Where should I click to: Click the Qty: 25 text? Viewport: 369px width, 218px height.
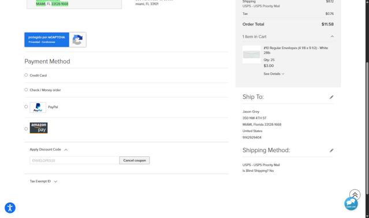point(269,60)
